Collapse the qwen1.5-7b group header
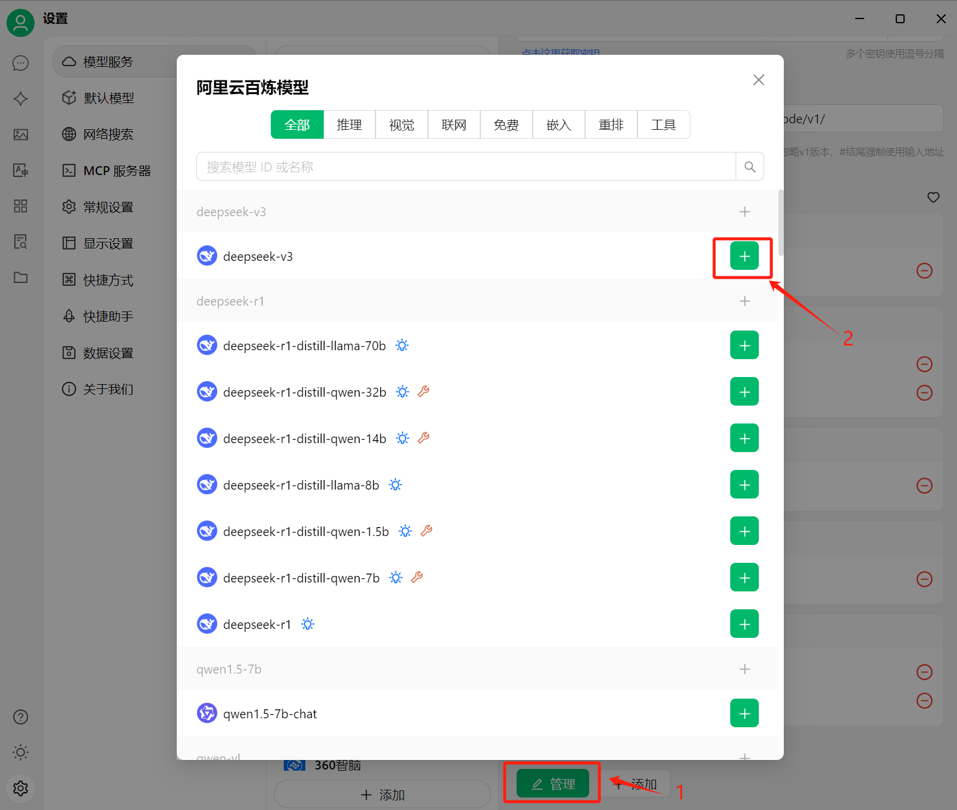 tap(477, 669)
